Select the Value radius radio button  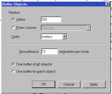point(13,19)
